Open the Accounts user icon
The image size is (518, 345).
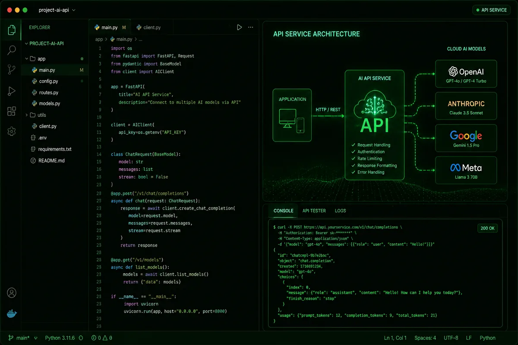pyautogui.click(x=12, y=293)
